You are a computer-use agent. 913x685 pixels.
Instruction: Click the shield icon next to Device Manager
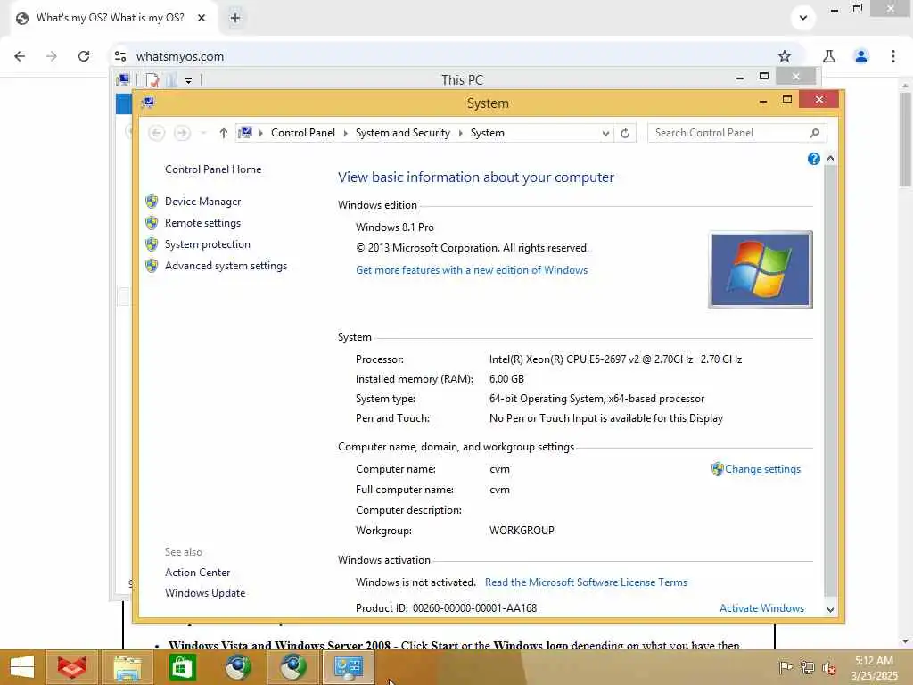pos(152,202)
